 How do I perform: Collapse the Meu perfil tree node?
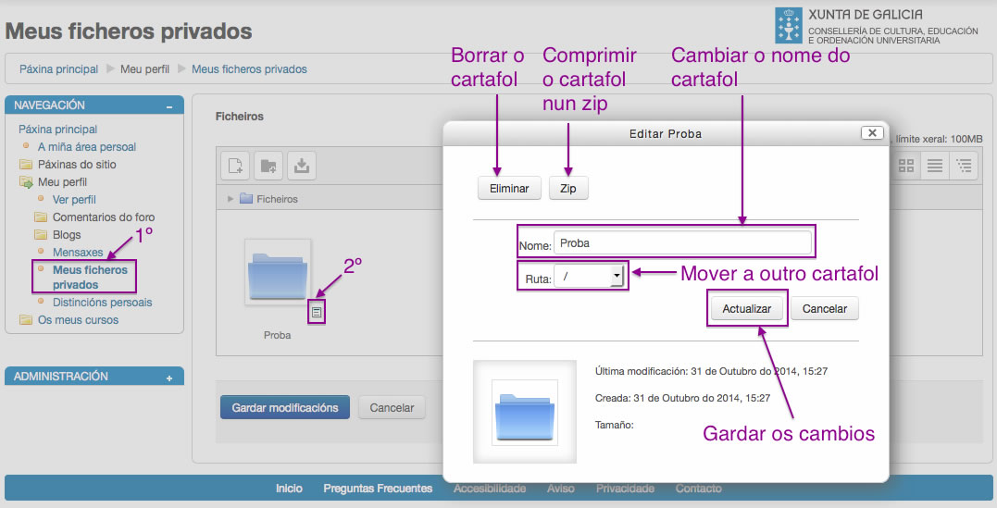62,182
